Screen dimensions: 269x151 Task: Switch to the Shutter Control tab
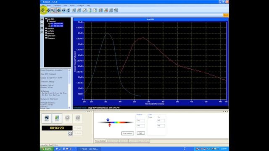[112, 141]
